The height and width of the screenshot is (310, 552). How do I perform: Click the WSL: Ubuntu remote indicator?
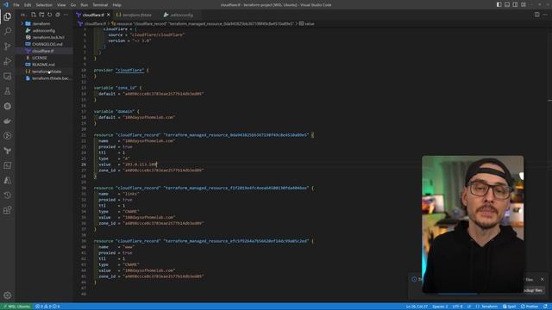tap(16, 307)
